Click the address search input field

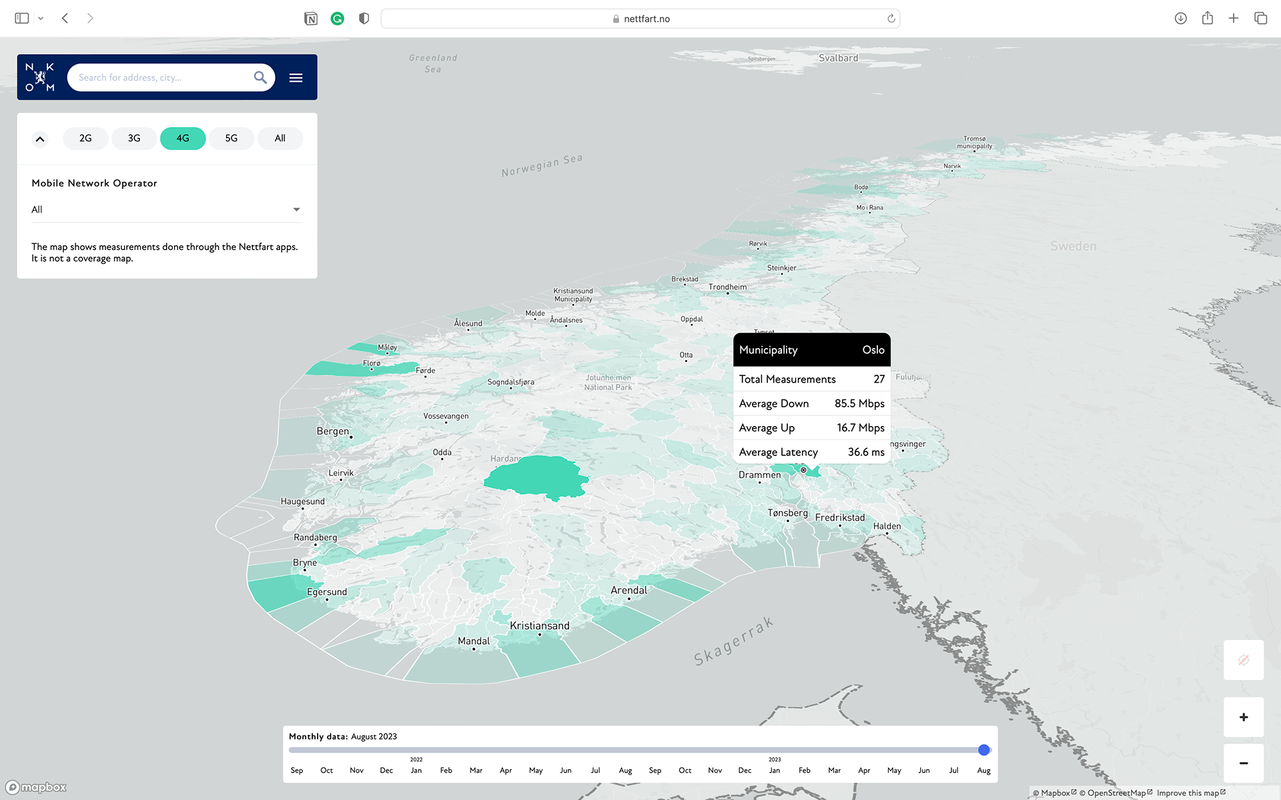160,77
